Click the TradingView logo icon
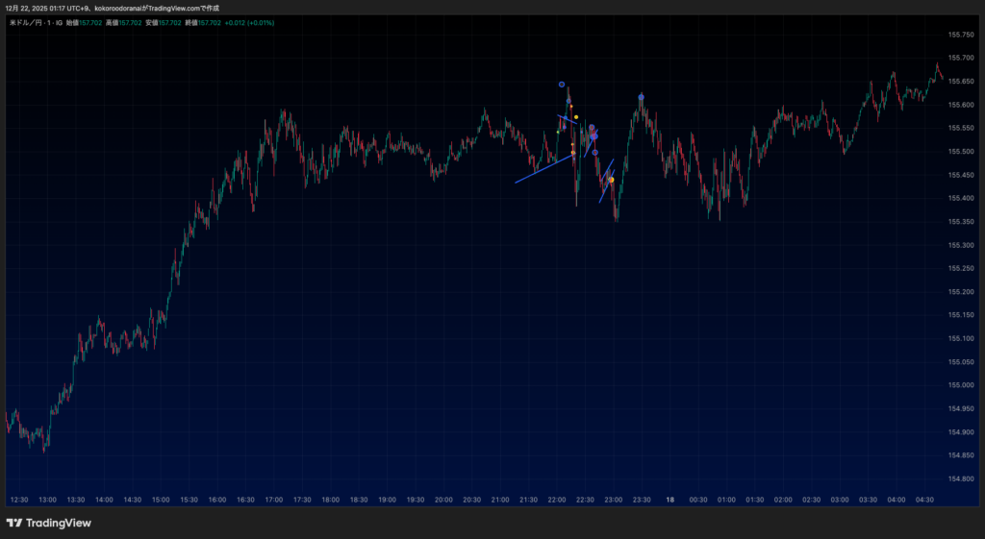985x539 pixels. 13,523
